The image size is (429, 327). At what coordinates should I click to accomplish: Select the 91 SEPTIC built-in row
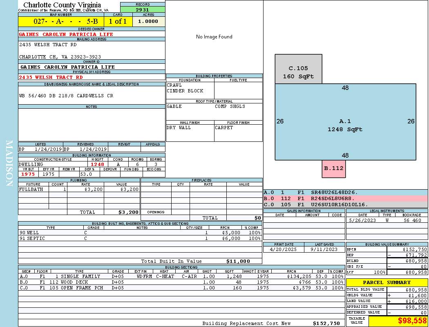coord(140,238)
